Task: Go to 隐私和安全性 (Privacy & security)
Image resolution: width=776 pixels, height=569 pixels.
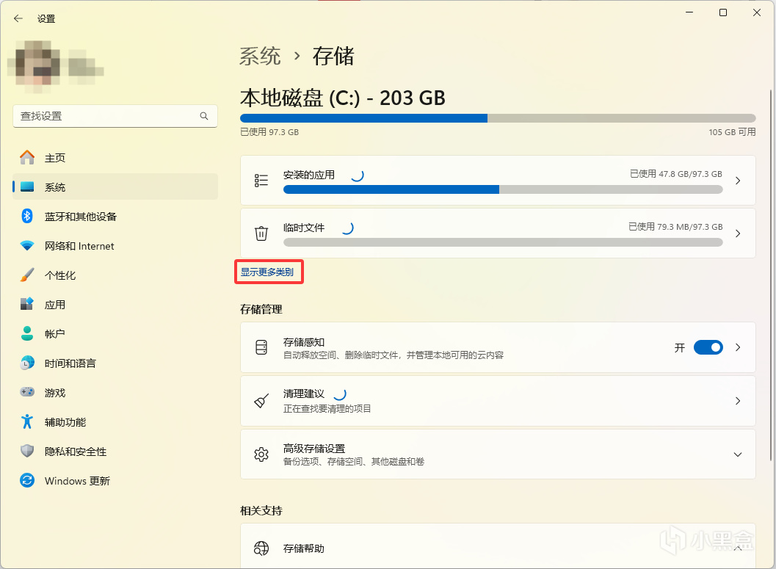Action: tap(76, 452)
